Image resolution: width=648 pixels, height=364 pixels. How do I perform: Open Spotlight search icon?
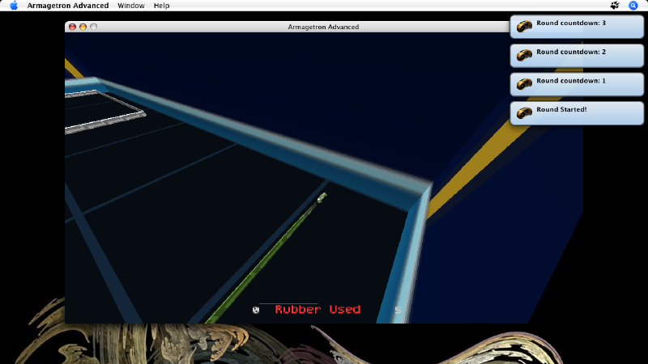(x=633, y=6)
